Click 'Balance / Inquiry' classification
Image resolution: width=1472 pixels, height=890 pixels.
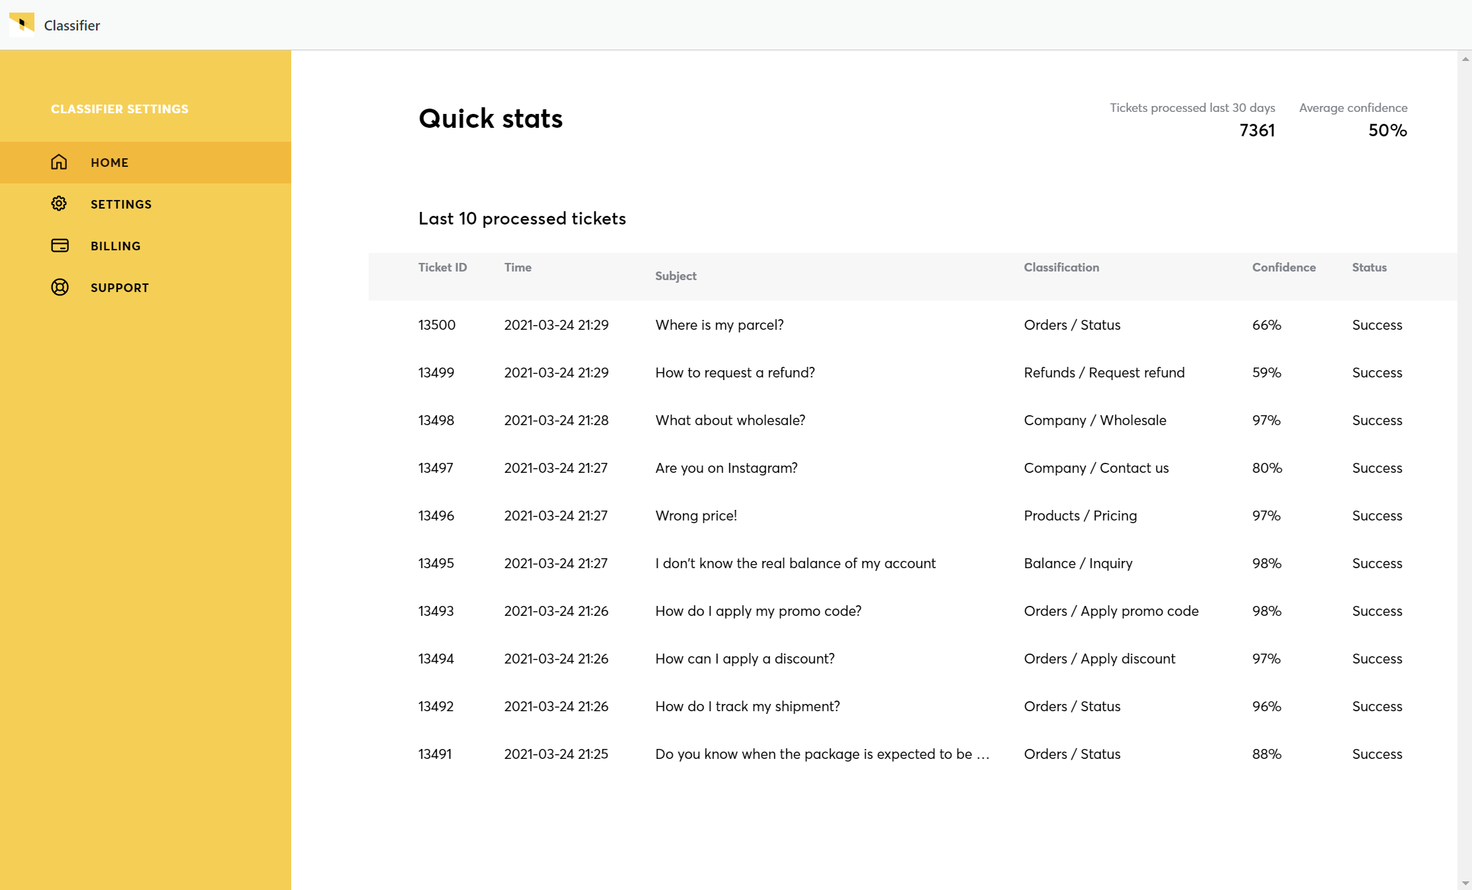(1078, 564)
